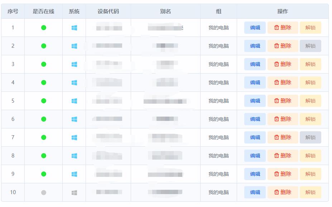This screenshot has height=207, width=332.
Task: Click 编辑 in row 6
Action: coord(255,119)
